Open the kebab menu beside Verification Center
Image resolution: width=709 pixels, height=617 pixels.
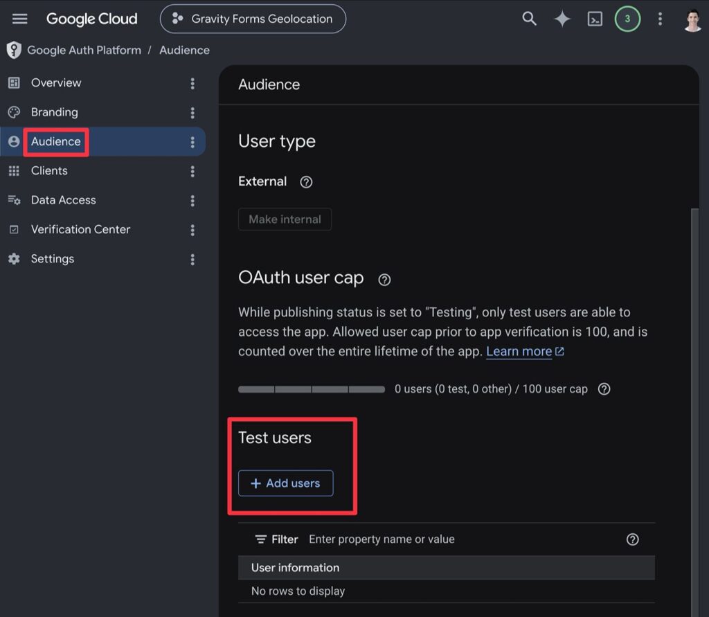click(x=192, y=230)
